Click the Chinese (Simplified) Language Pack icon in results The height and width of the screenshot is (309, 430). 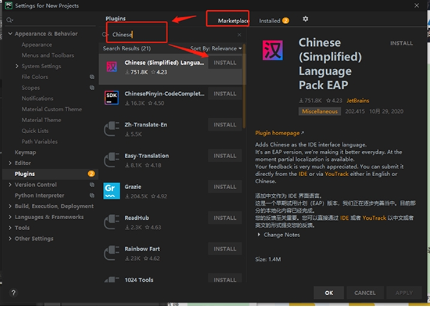coord(112,66)
